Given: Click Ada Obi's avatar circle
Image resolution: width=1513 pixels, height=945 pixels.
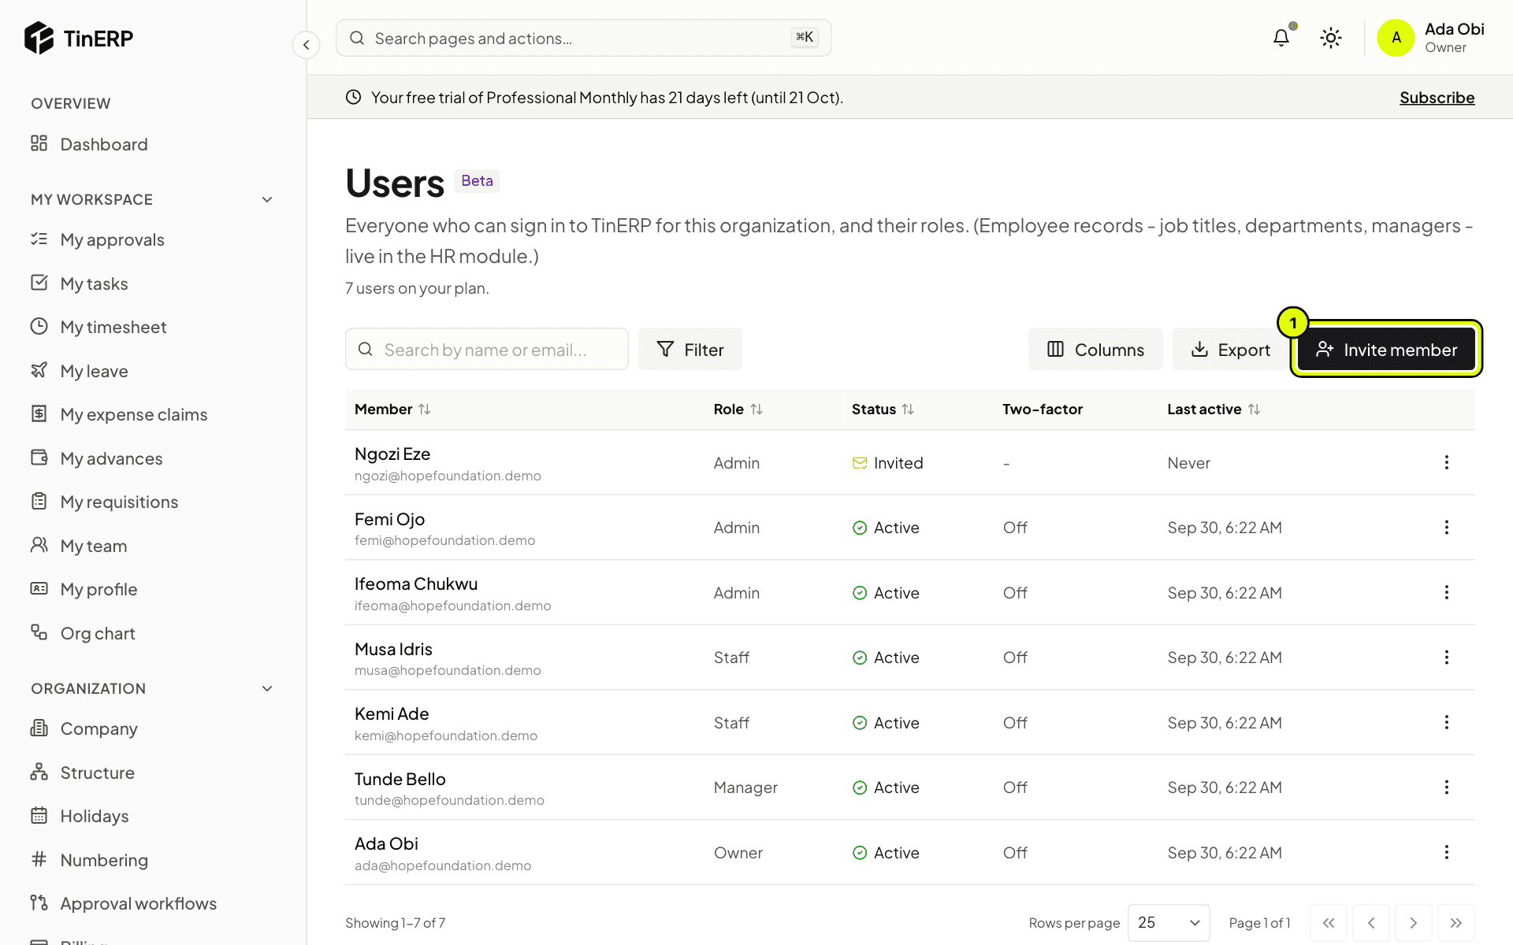Looking at the screenshot, I should (1396, 38).
